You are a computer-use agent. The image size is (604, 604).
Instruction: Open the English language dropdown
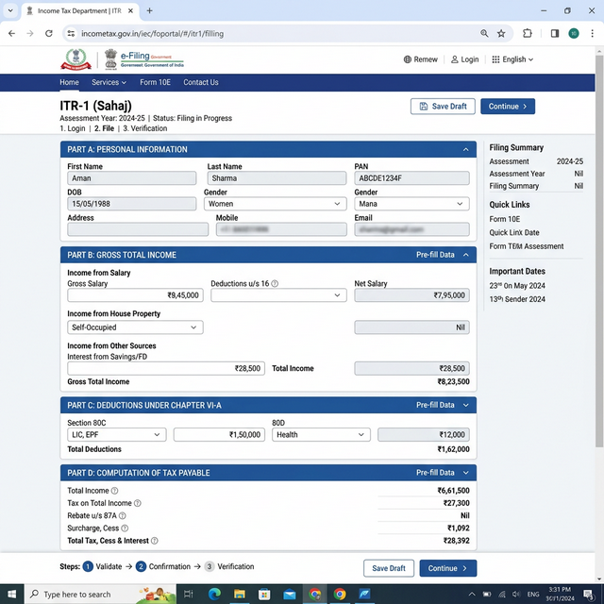click(x=512, y=59)
